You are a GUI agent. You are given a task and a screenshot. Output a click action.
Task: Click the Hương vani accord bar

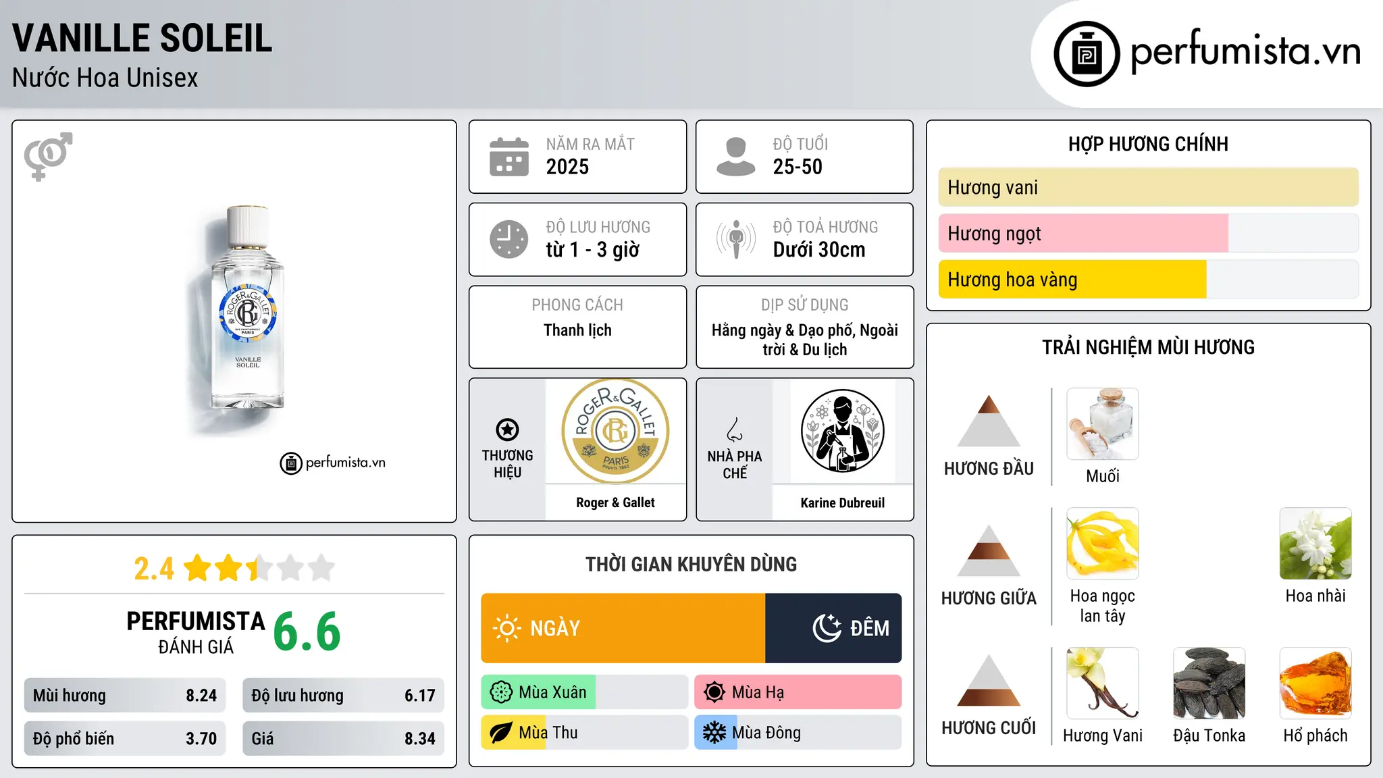(x=1149, y=187)
